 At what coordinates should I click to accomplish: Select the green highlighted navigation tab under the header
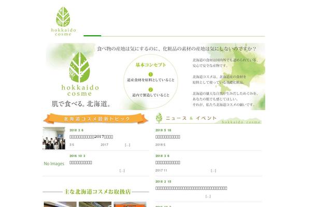click(92, 36)
